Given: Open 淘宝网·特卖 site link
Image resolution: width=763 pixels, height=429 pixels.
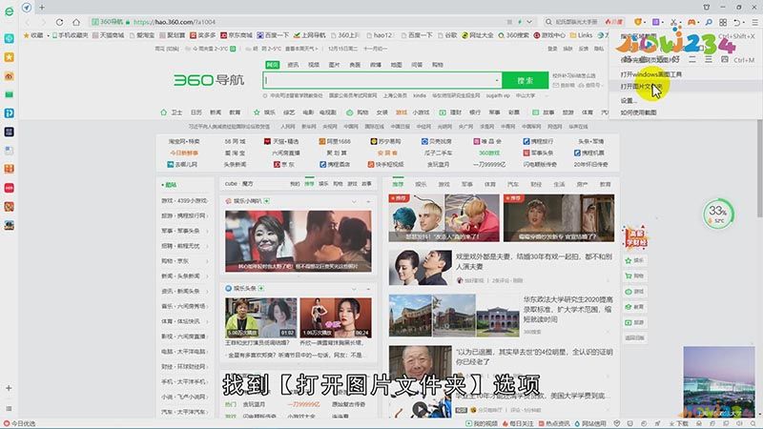Looking at the screenshot, I should pyautogui.click(x=184, y=141).
